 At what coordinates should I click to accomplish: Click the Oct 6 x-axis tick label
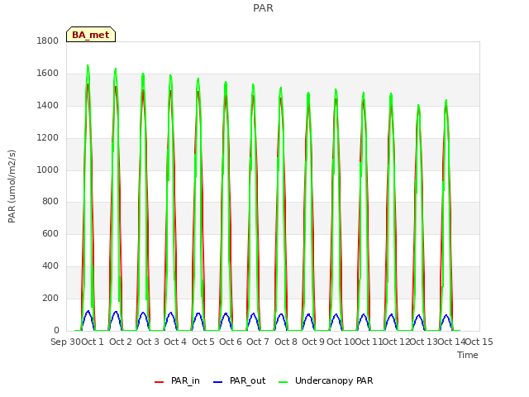[x=231, y=342]
